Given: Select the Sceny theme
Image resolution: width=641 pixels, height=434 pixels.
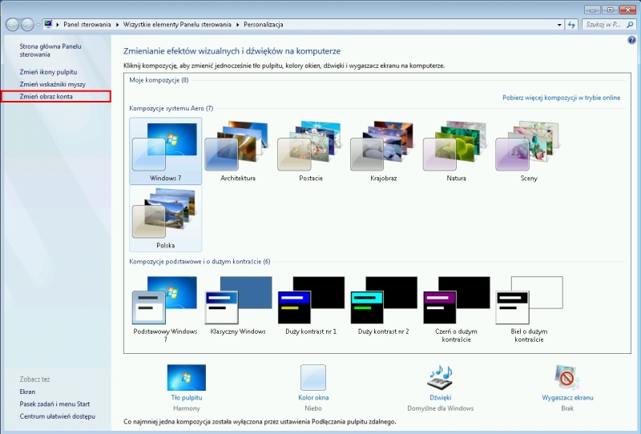Looking at the screenshot, I should (529, 151).
